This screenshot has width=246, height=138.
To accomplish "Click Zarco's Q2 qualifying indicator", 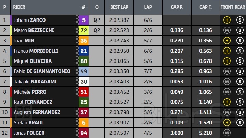I will tap(97, 20).
